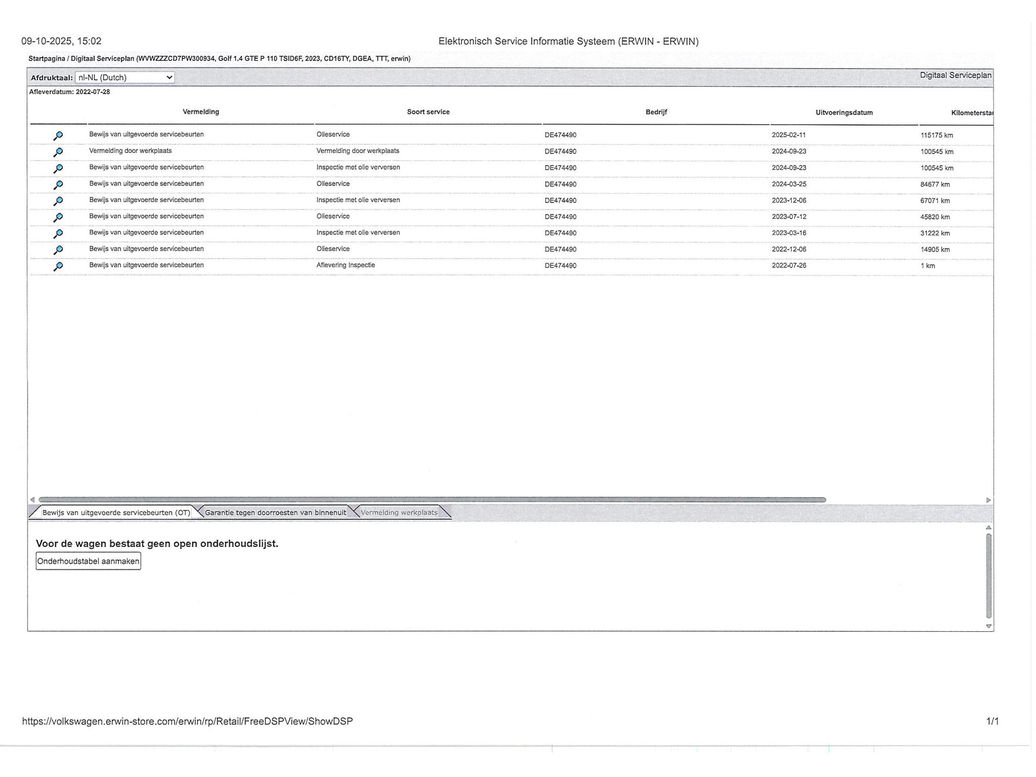Screen dimensions: 1036x777
Task: Open magnifier for 14905 km Olieservice
Action: [58, 250]
